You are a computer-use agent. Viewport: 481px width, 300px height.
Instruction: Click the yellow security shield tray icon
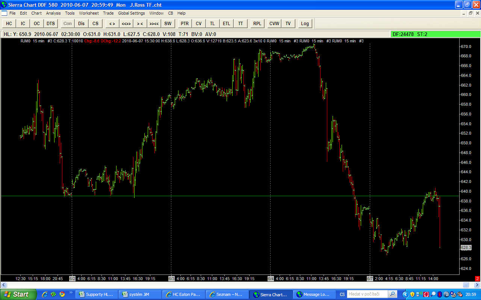pos(412,294)
